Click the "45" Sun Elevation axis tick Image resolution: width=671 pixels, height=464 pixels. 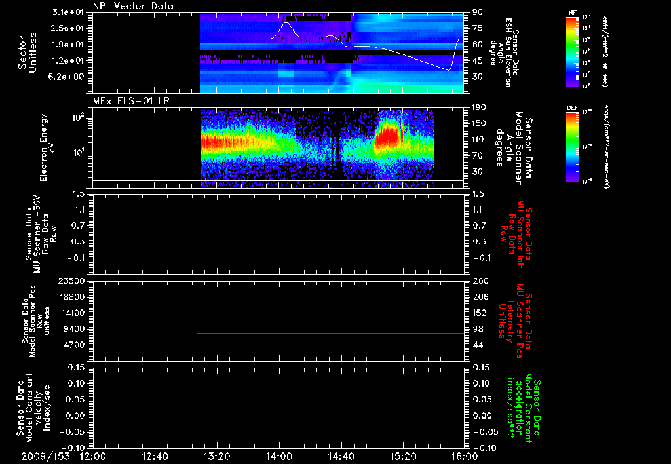click(x=478, y=61)
